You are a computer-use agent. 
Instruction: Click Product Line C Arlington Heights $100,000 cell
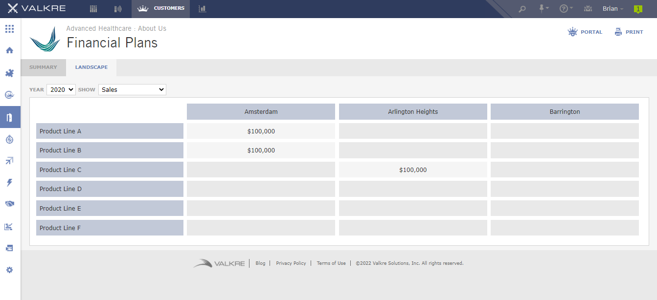[x=413, y=170]
